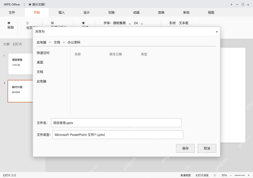Open the 文件 menu tab
Viewport: 253px width, 178px height.
point(12,12)
